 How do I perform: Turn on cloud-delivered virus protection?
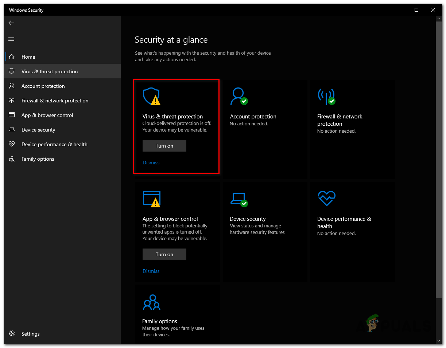164,146
